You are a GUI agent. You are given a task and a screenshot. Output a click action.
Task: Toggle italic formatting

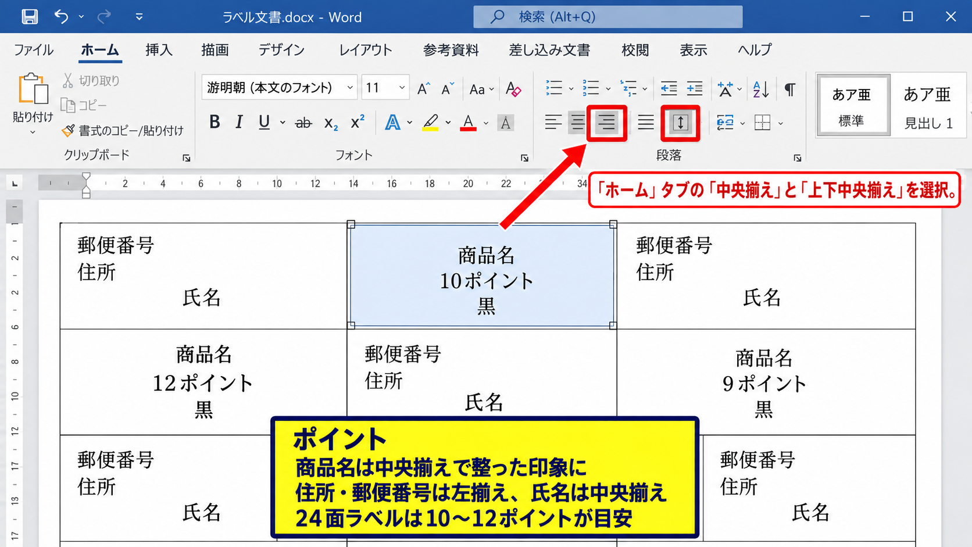click(239, 122)
